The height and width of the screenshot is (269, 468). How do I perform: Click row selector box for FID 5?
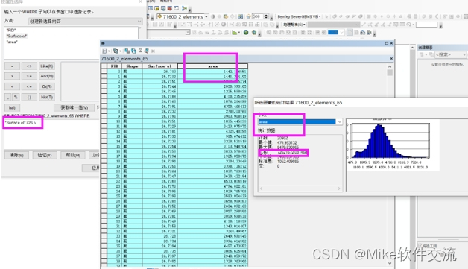point(104,96)
